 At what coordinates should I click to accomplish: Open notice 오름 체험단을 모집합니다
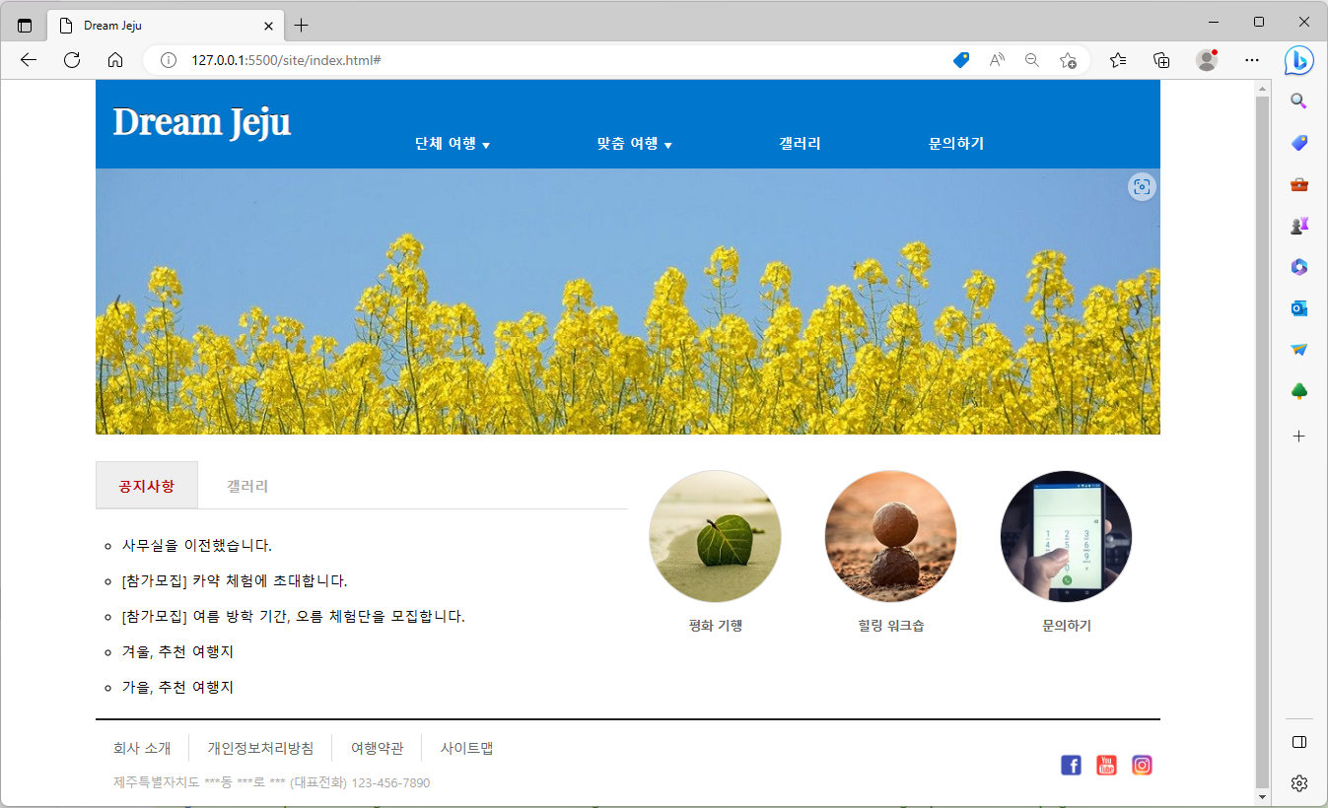pos(293,616)
